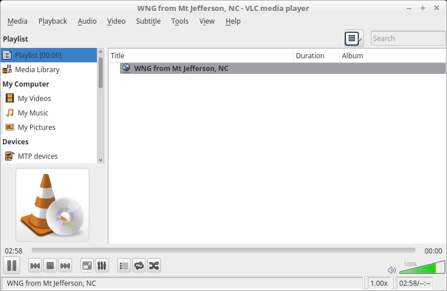
Task: Skip to next media item
Action: coord(65,266)
